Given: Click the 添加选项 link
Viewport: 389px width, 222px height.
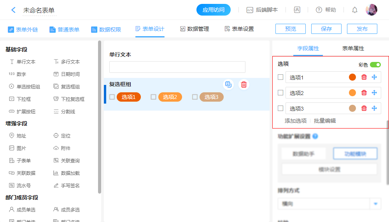Looking at the screenshot, I should point(296,121).
